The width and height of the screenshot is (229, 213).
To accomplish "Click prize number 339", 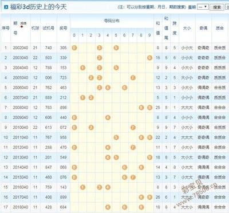I will pos(63,58).
